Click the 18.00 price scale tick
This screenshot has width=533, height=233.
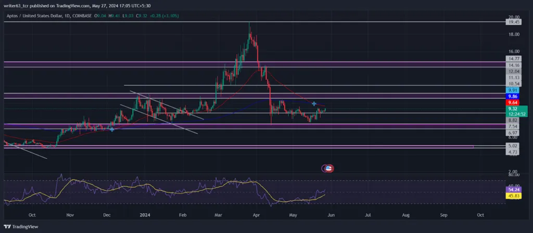[x=514, y=34]
